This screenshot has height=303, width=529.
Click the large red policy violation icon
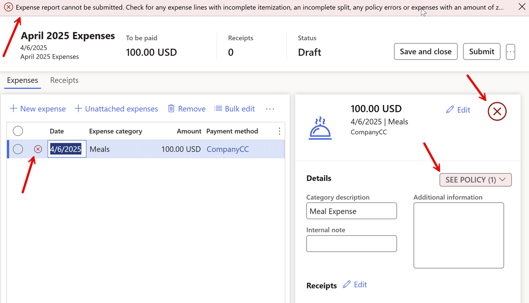497,112
